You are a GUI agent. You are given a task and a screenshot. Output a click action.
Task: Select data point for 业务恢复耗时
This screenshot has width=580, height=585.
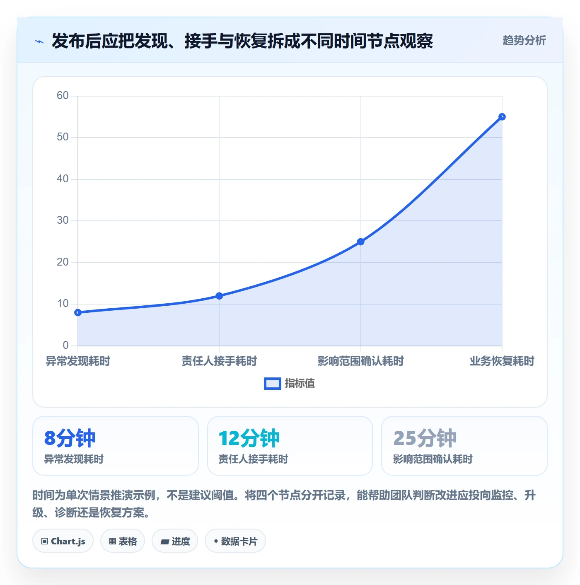[x=502, y=117]
